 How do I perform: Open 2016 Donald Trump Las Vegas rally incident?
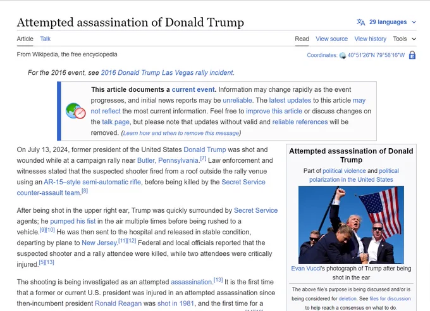pos(167,73)
